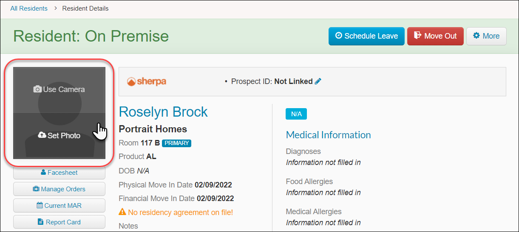
Task: Click the warning triangle icon for residency agreement
Action: pyautogui.click(x=122, y=212)
